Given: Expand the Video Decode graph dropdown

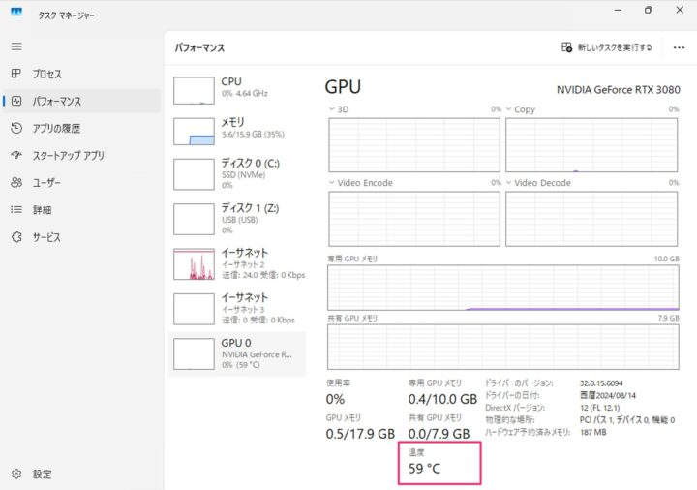Looking at the screenshot, I should [510, 182].
